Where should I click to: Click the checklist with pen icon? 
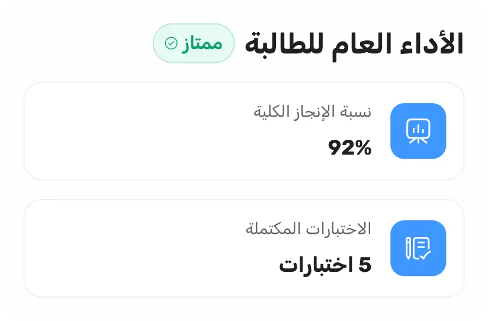[x=418, y=248]
